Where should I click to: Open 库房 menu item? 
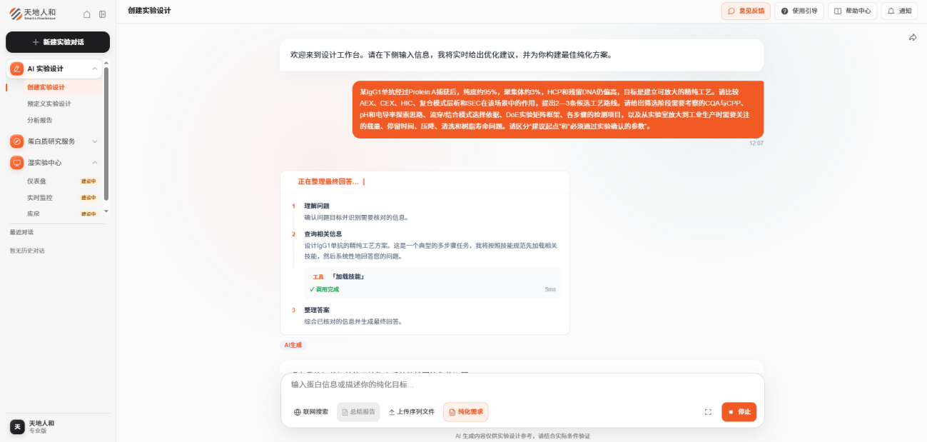tap(34, 214)
